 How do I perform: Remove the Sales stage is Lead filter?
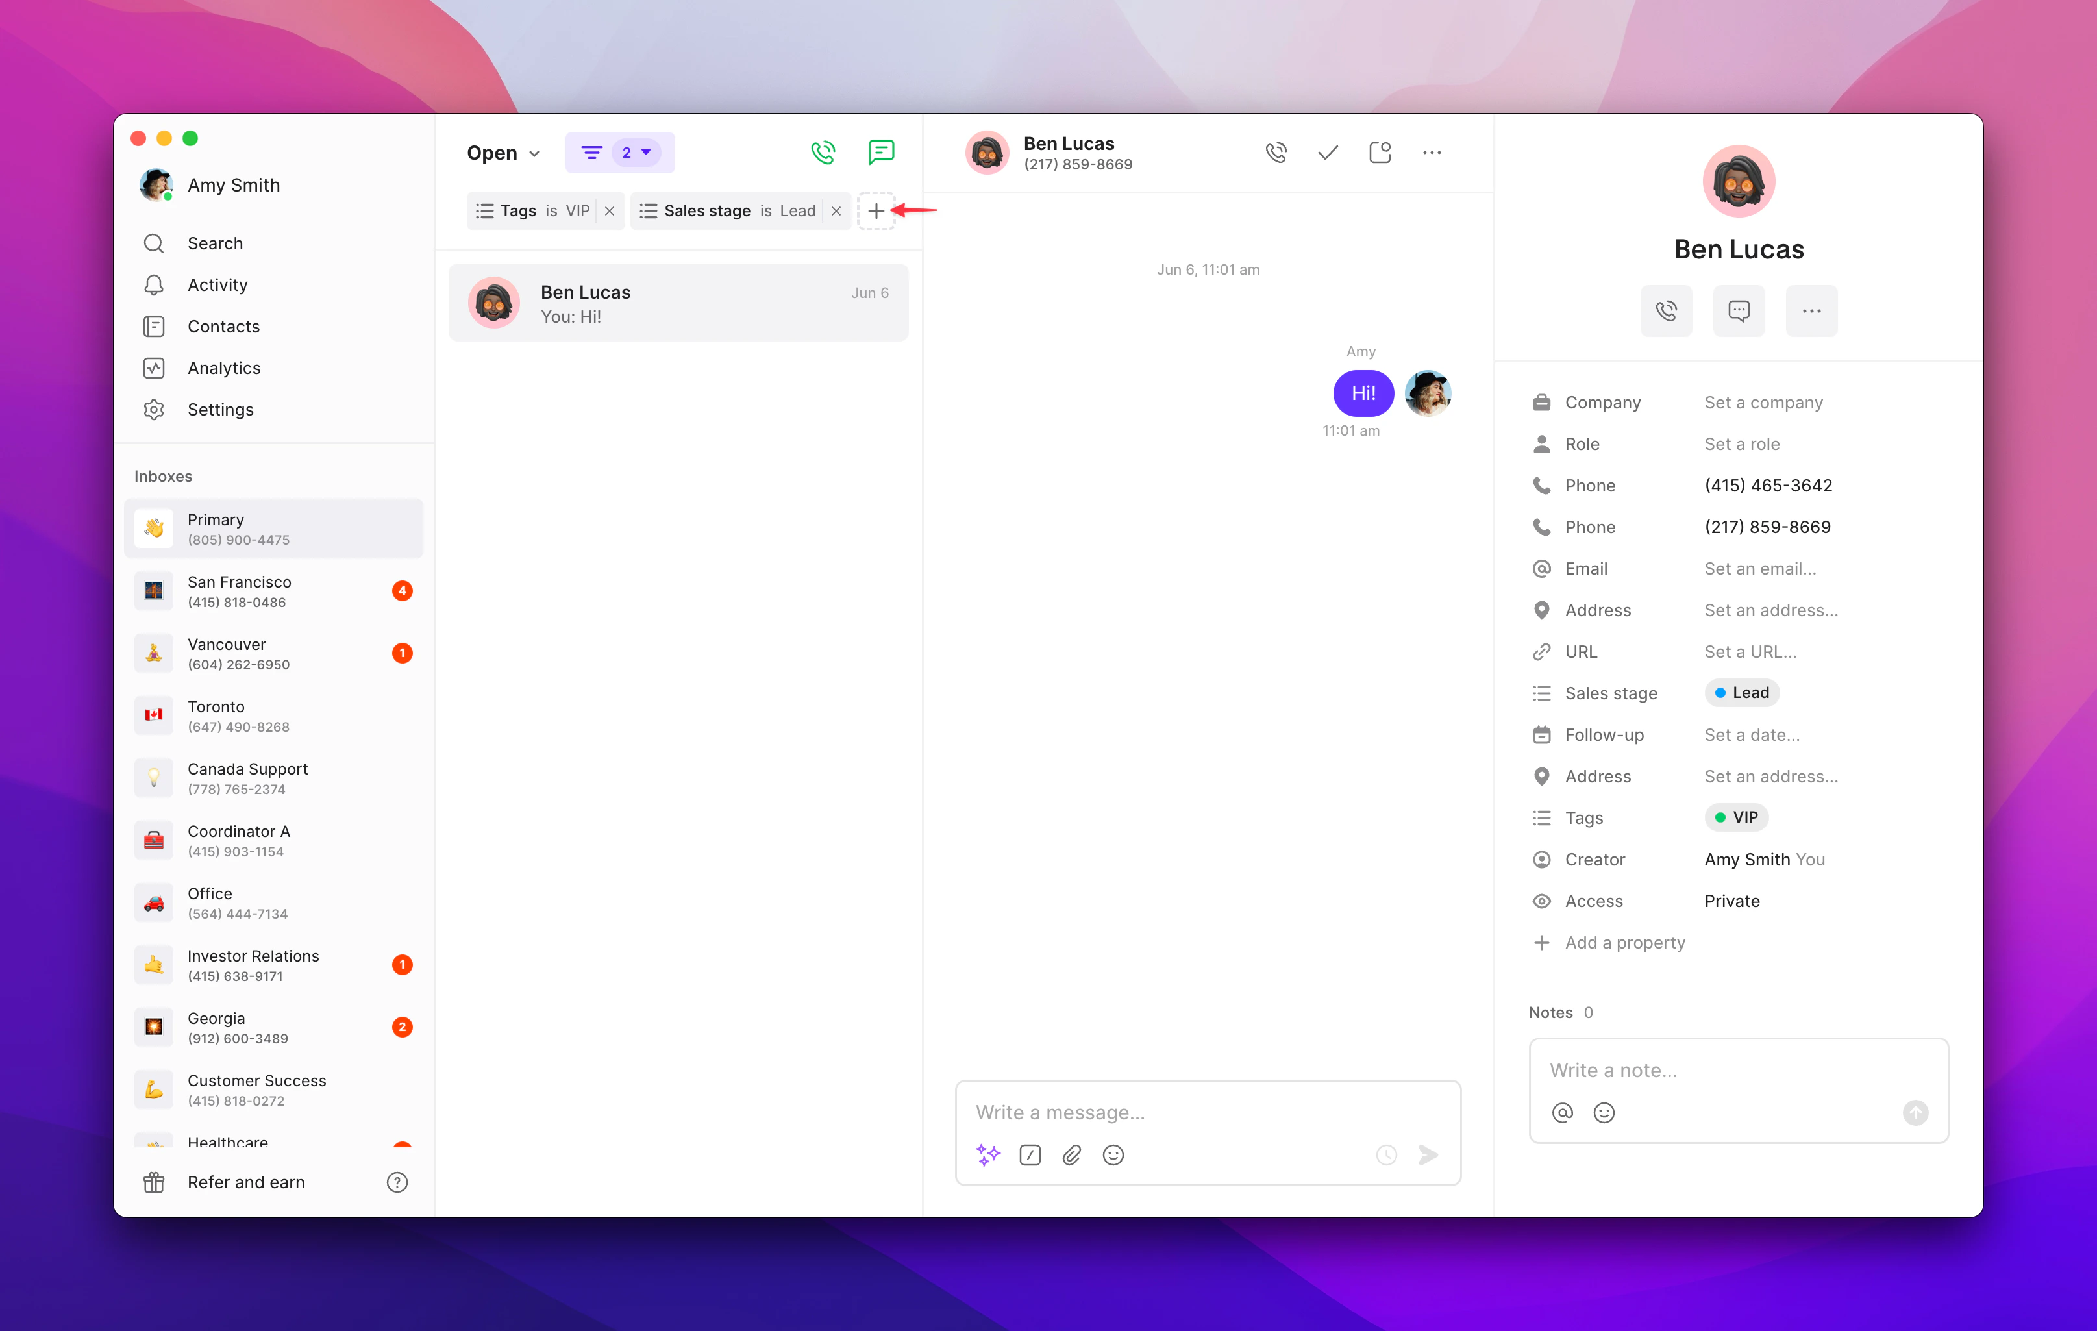coord(836,211)
